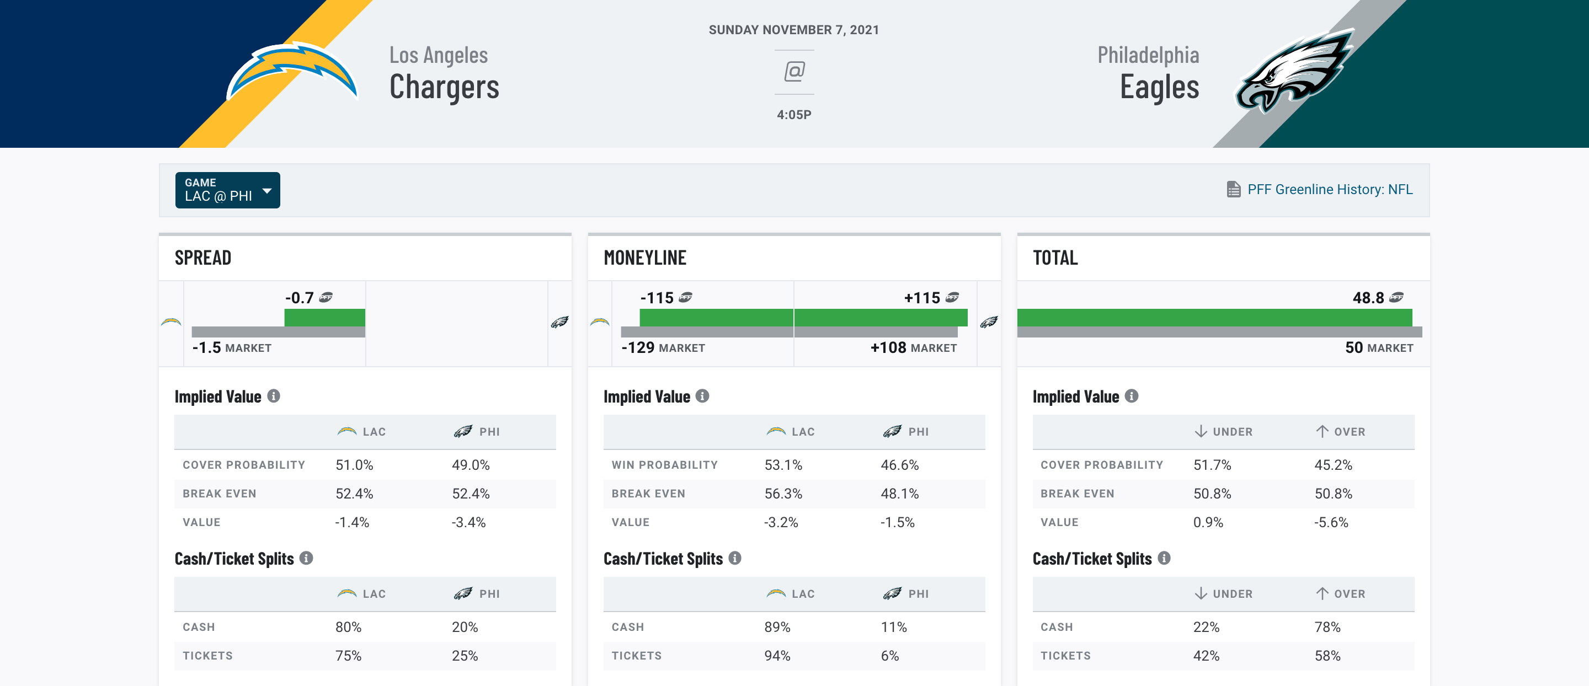Click Eagles icon right of Moneyline bar
This screenshot has width=1589, height=686.
[989, 321]
